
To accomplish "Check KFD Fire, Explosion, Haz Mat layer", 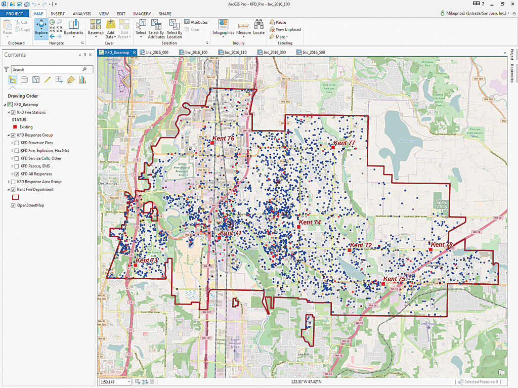I will click(17, 151).
